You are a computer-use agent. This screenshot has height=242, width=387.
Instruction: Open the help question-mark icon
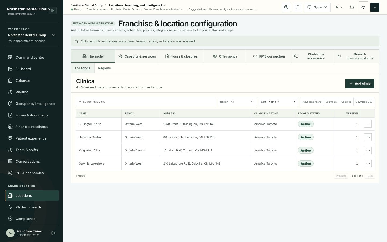tap(286, 7)
